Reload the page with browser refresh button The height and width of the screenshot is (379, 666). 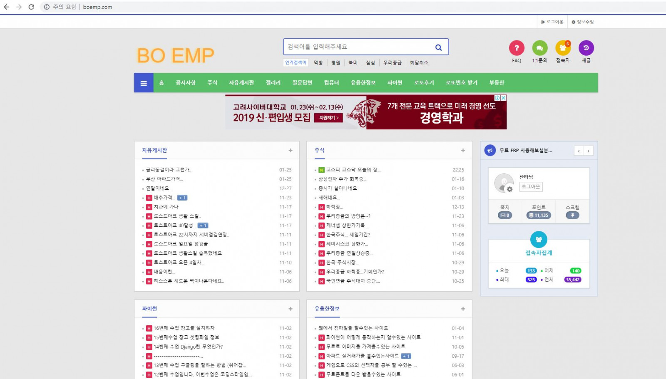[x=31, y=7]
